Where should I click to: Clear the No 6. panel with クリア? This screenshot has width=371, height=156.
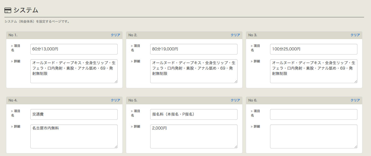click(355, 100)
